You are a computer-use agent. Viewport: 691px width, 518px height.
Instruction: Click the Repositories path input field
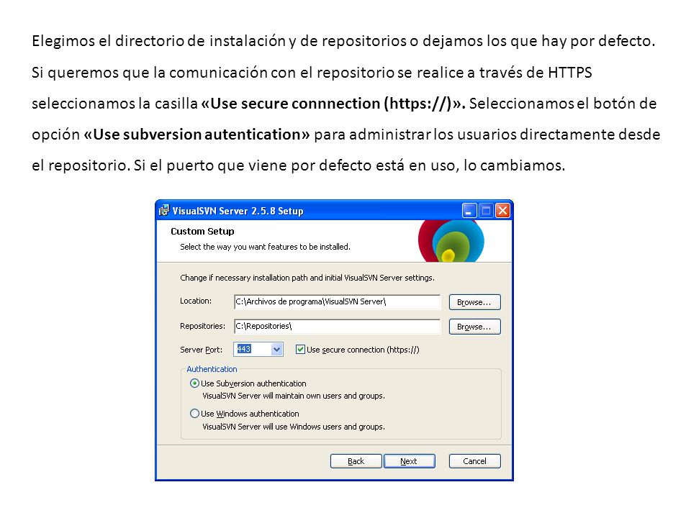[337, 327]
